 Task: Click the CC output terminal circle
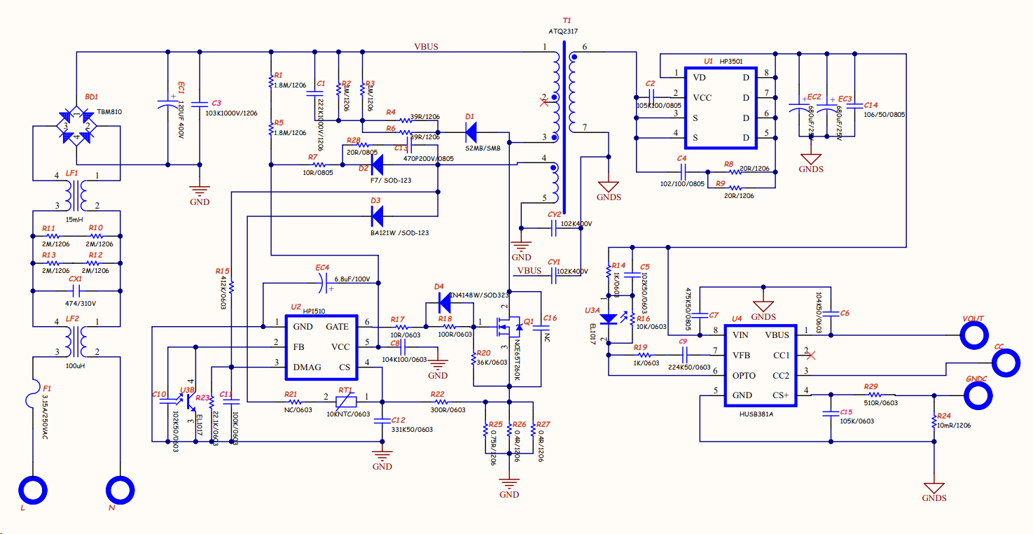(1006, 363)
